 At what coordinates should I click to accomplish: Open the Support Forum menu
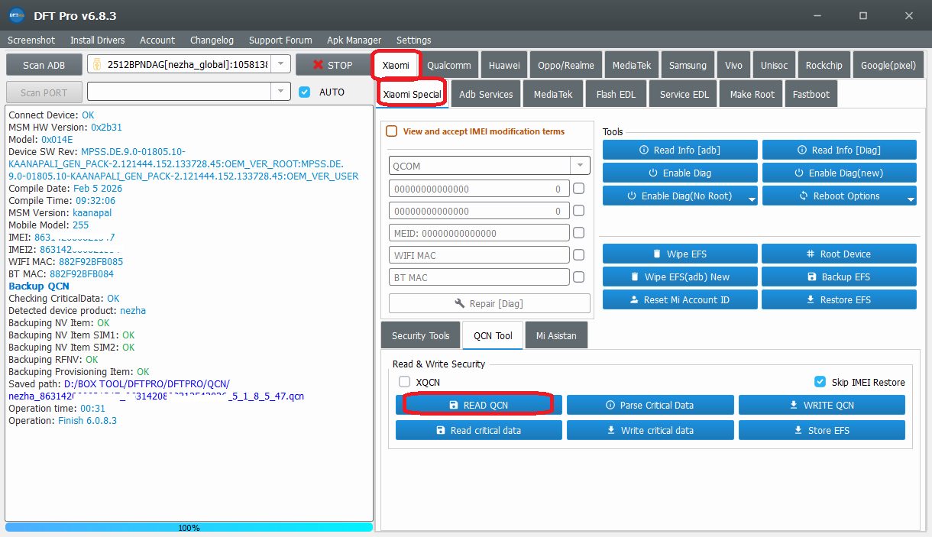click(280, 40)
